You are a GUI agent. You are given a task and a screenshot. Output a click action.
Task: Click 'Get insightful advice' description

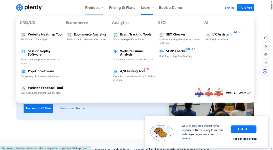click(x=217, y=39)
